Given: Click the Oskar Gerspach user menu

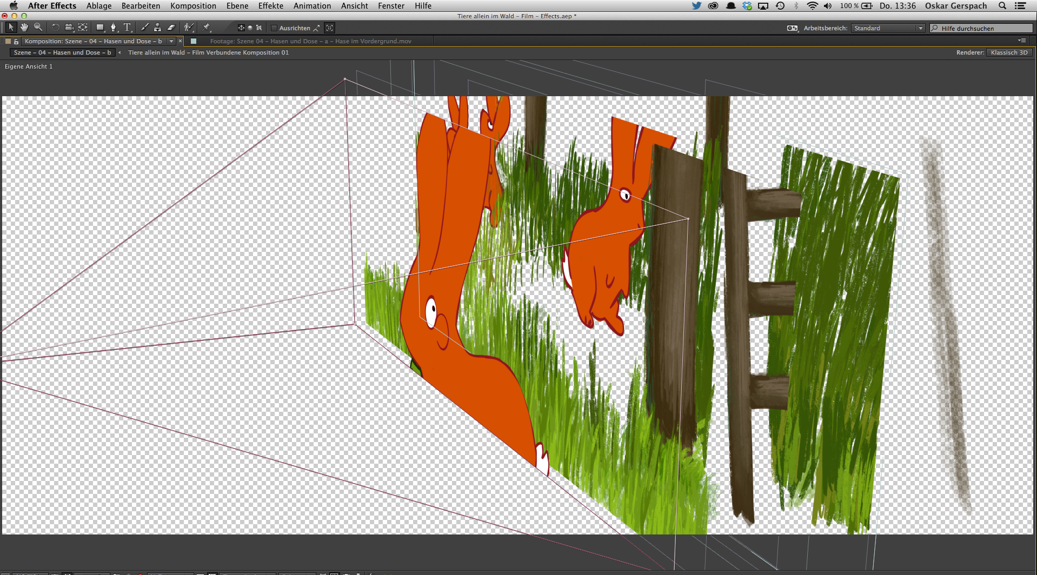Looking at the screenshot, I should [x=956, y=5].
